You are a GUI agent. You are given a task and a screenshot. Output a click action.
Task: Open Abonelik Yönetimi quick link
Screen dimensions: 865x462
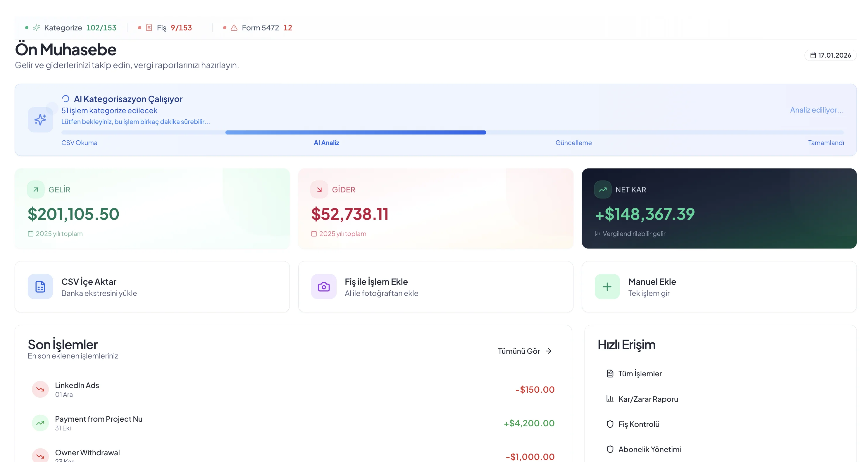point(649,449)
